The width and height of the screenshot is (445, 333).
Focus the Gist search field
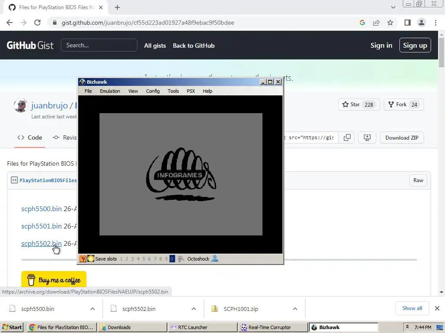pyautogui.click(x=99, y=45)
